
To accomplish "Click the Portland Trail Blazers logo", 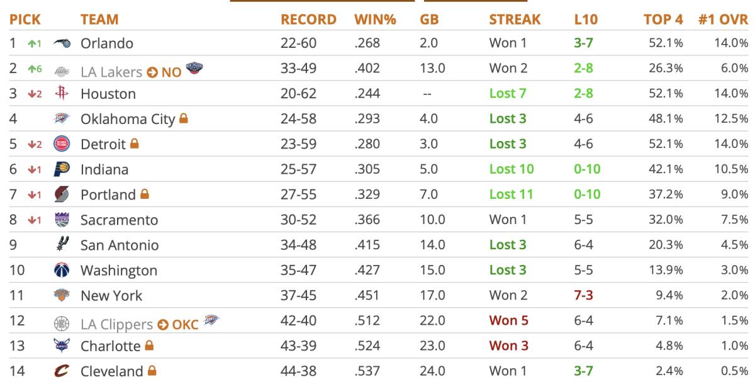I will pyautogui.click(x=62, y=194).
